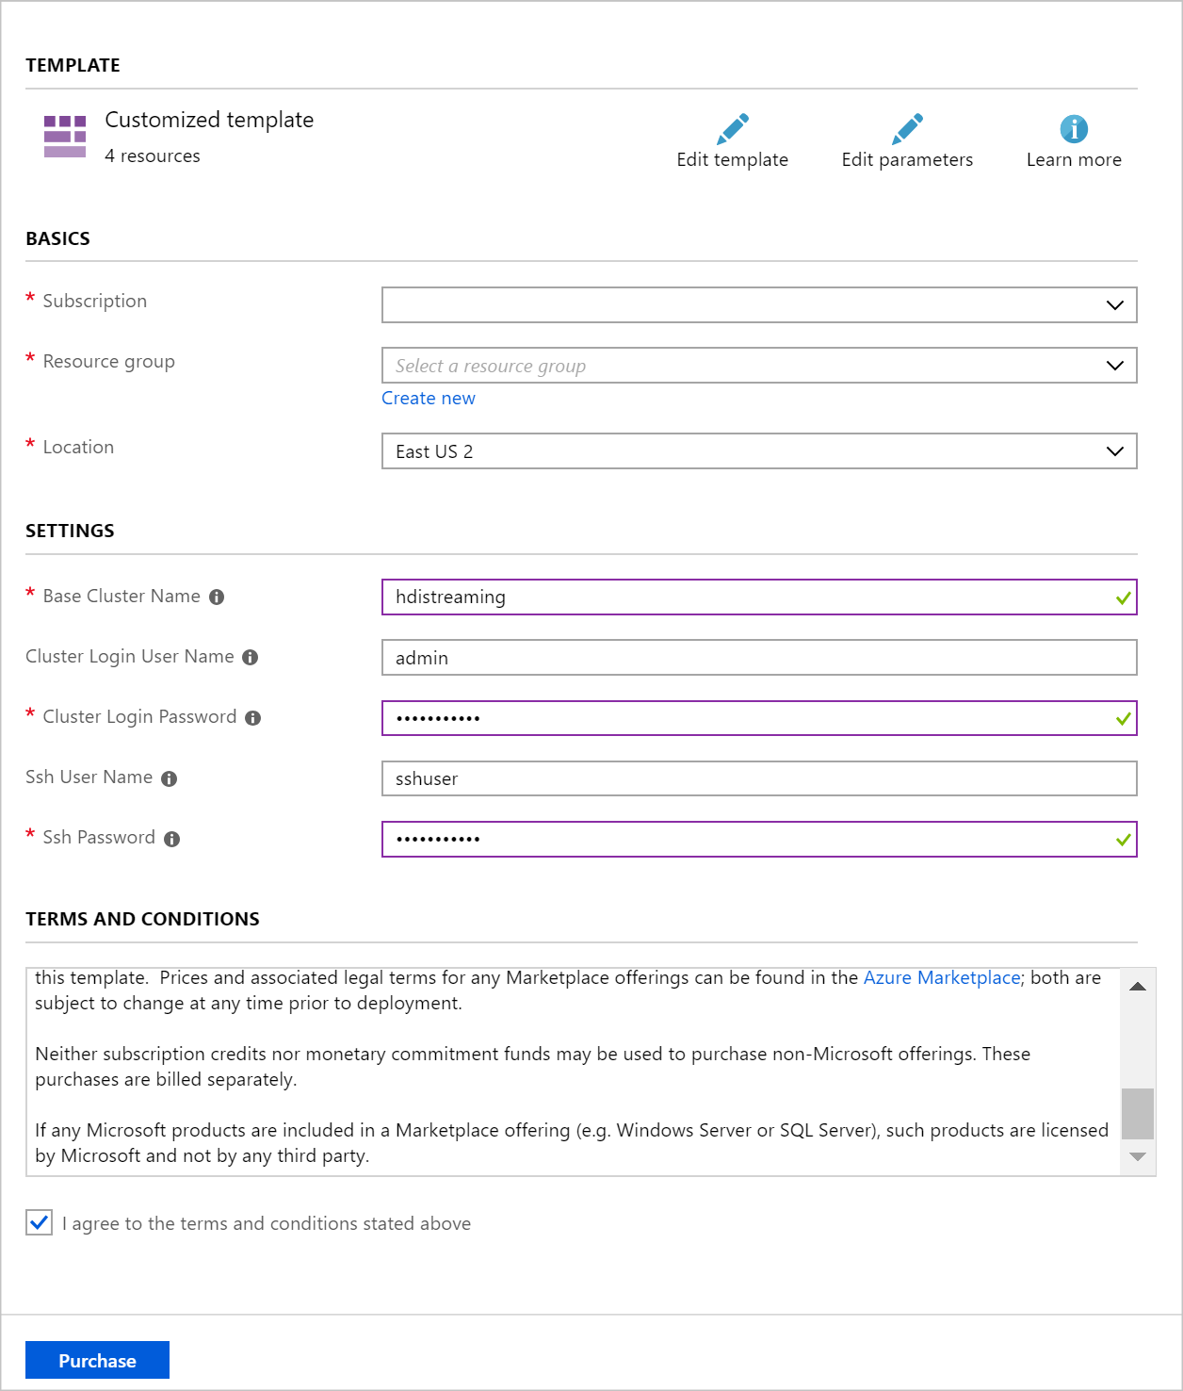Open the Learn more info icon

(x=1074, y=129)
